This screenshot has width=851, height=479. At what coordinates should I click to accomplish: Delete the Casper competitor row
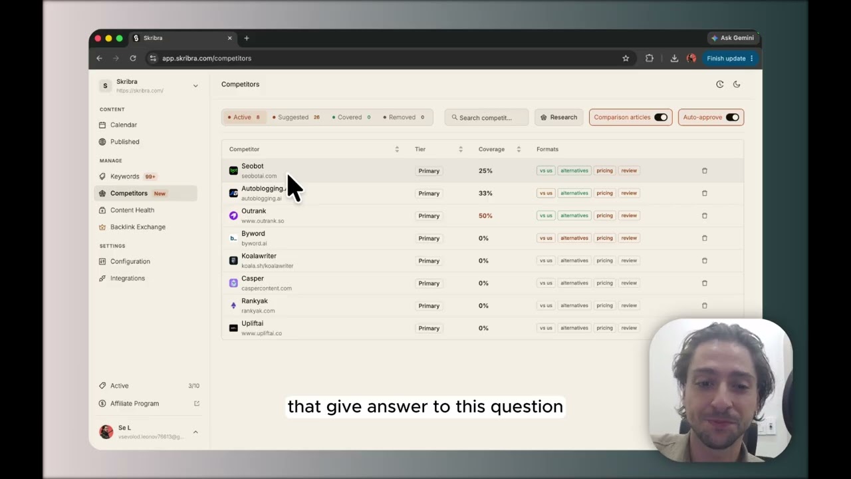705,283
